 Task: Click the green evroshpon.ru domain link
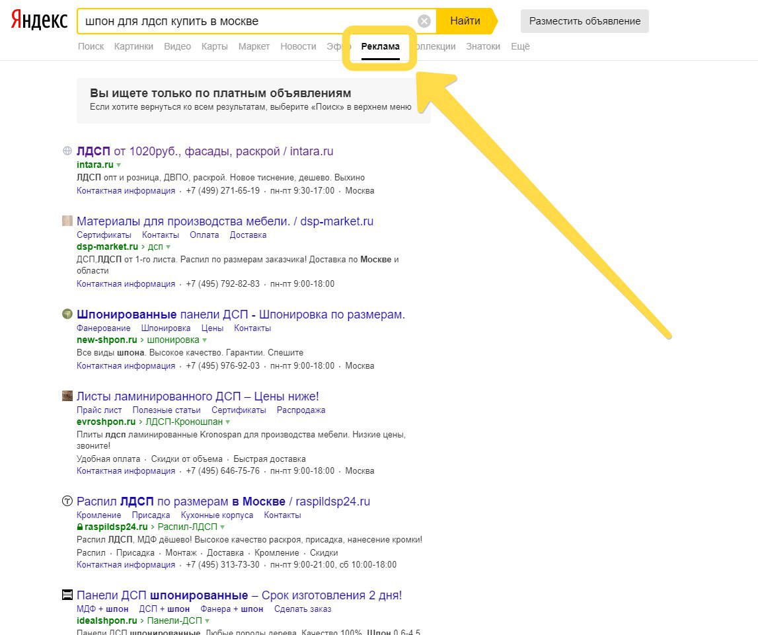pos(106,422)
